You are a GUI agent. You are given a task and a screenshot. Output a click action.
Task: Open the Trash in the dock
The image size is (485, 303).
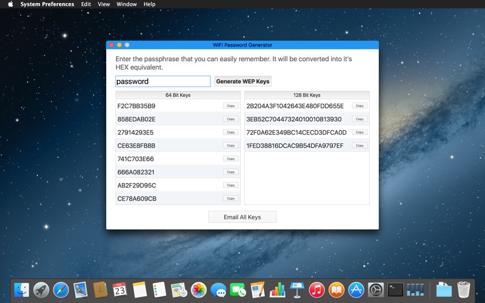click(463, 290)
